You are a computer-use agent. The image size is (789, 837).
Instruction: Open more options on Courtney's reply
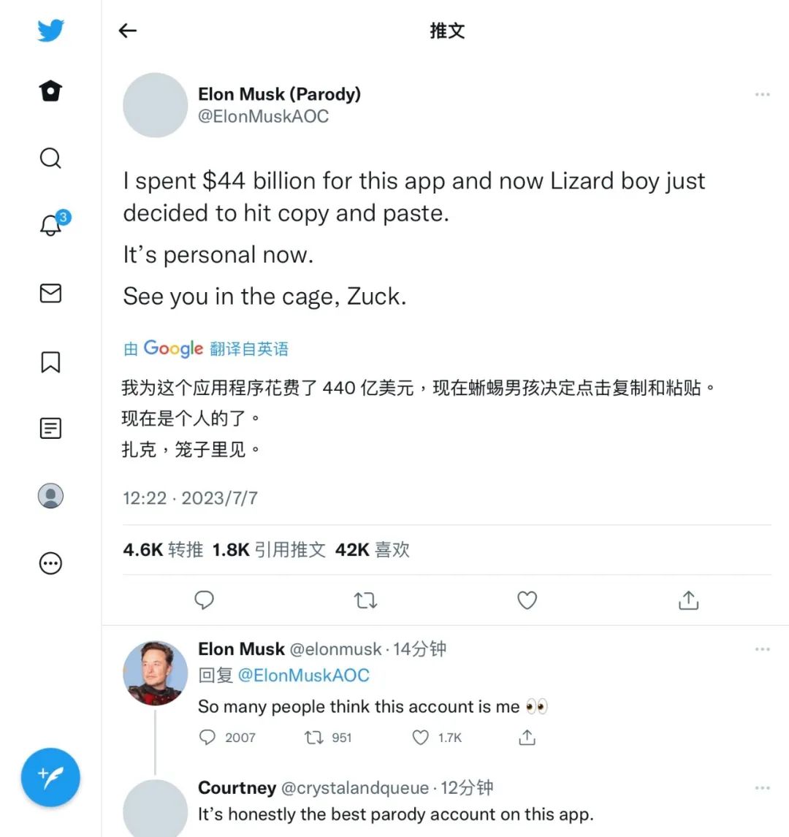[x=763, y=787]
